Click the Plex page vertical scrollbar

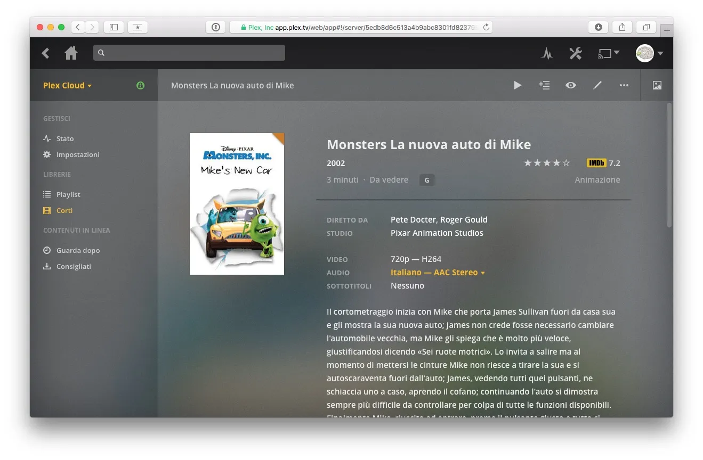[669, 165]
